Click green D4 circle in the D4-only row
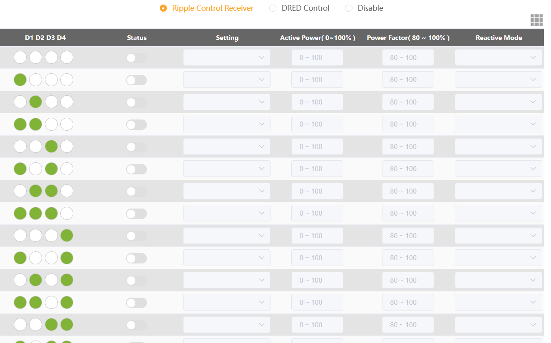Screen dimensions: 551x343 67,236
